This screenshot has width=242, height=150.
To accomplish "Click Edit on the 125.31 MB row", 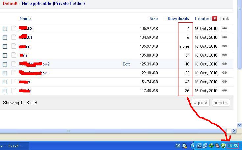I will pos(126,64).
